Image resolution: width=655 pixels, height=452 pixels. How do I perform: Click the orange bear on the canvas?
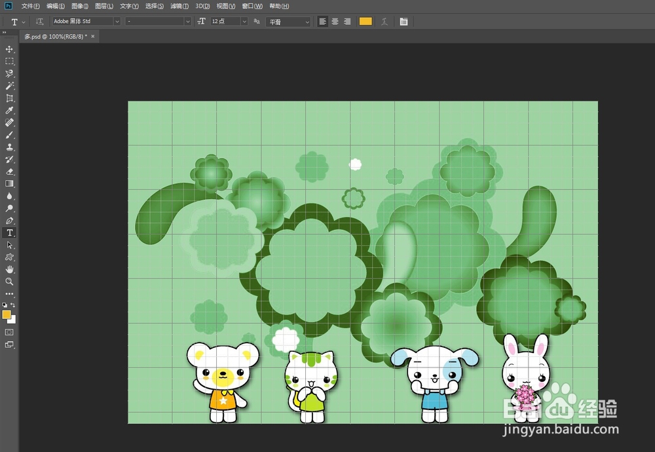tap(223, 383)
